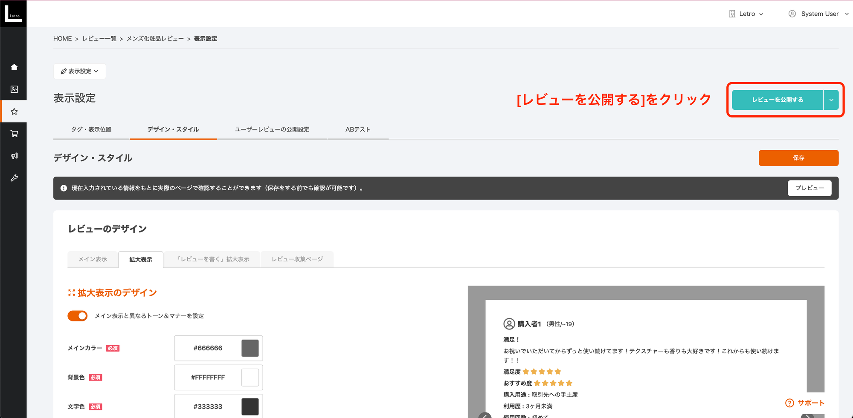Click the 保存 save button

(798, 158)
